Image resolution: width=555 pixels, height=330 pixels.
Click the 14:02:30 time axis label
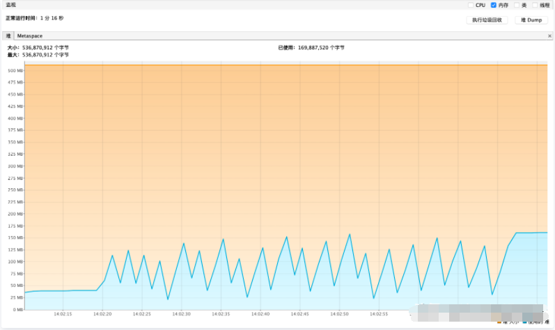(x=182, y=314)
